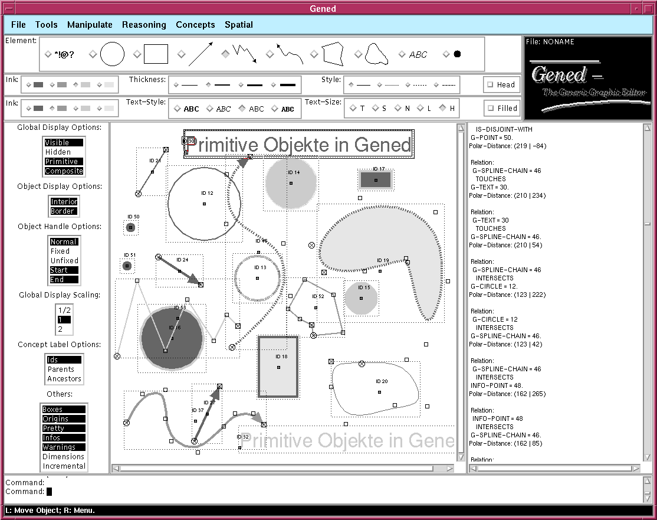Open the Tools menu
657x520 pixels.
tap(47, 25)
